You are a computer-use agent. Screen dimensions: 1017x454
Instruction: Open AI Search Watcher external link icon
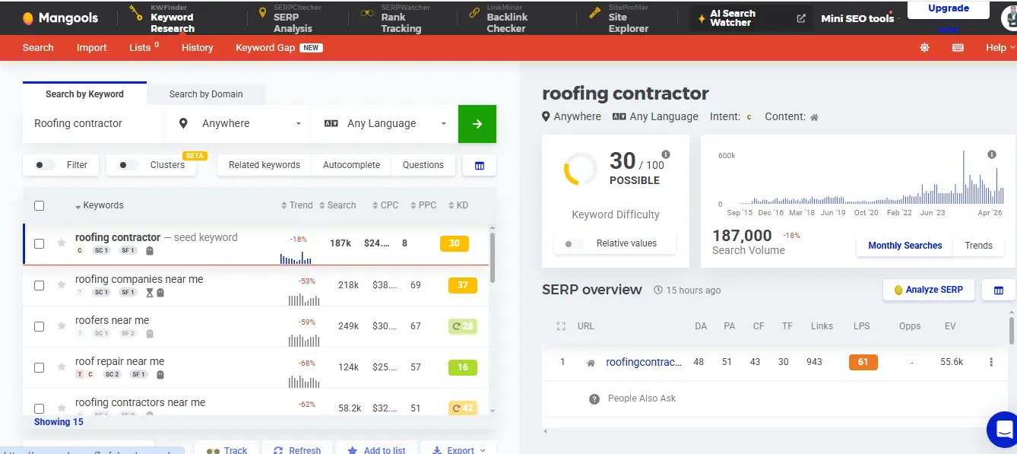tap(801, 18)
